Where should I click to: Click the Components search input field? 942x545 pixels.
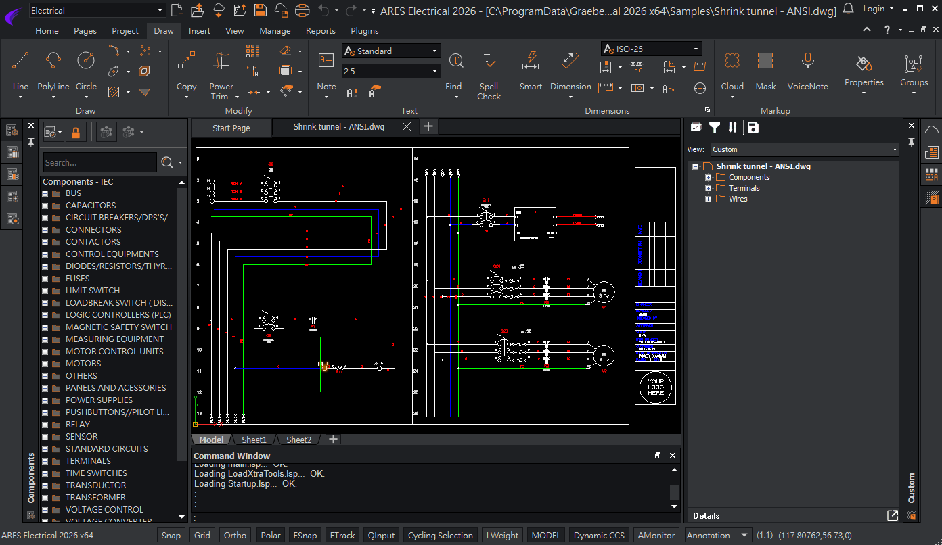tap(99, 162)
